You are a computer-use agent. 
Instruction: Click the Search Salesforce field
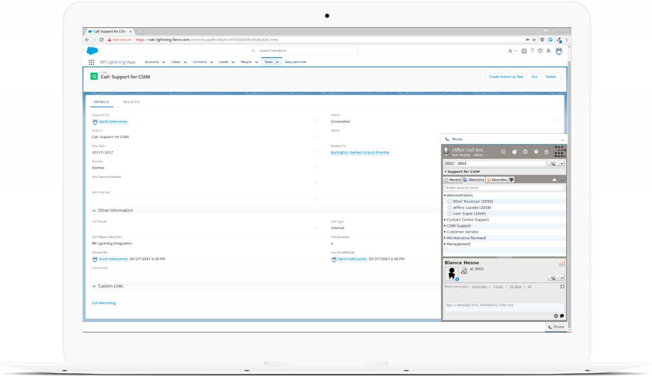point(302,50)
